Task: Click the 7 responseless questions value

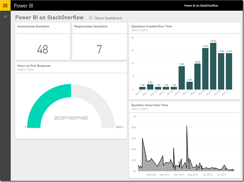Action: [99, 49]
